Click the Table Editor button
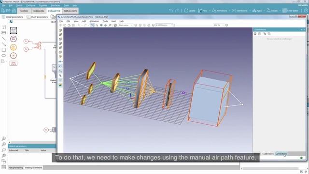 click(x=290, y=11)
